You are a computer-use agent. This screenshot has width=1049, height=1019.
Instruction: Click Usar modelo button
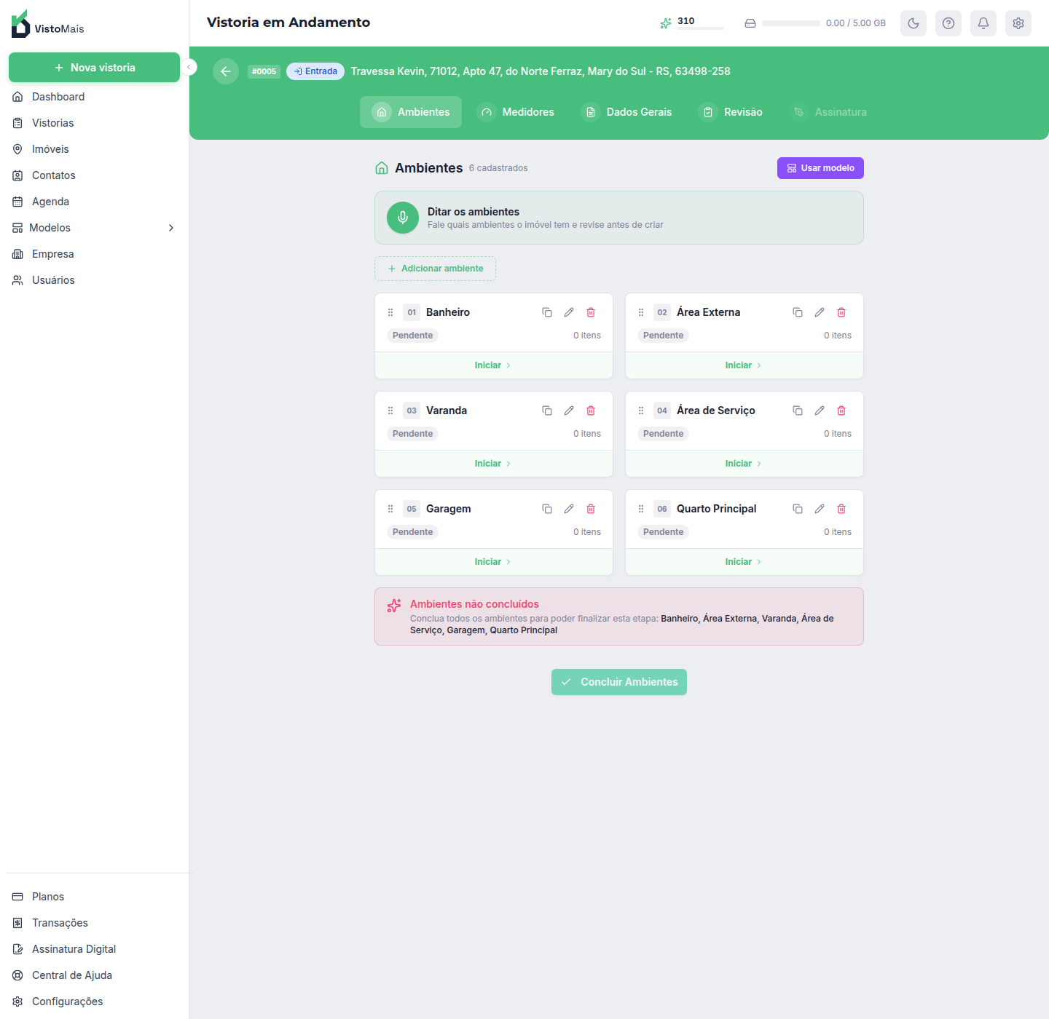[x=820, y=168]
